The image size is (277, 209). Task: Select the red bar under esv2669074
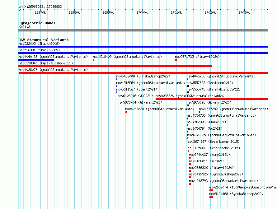[211, 190]
